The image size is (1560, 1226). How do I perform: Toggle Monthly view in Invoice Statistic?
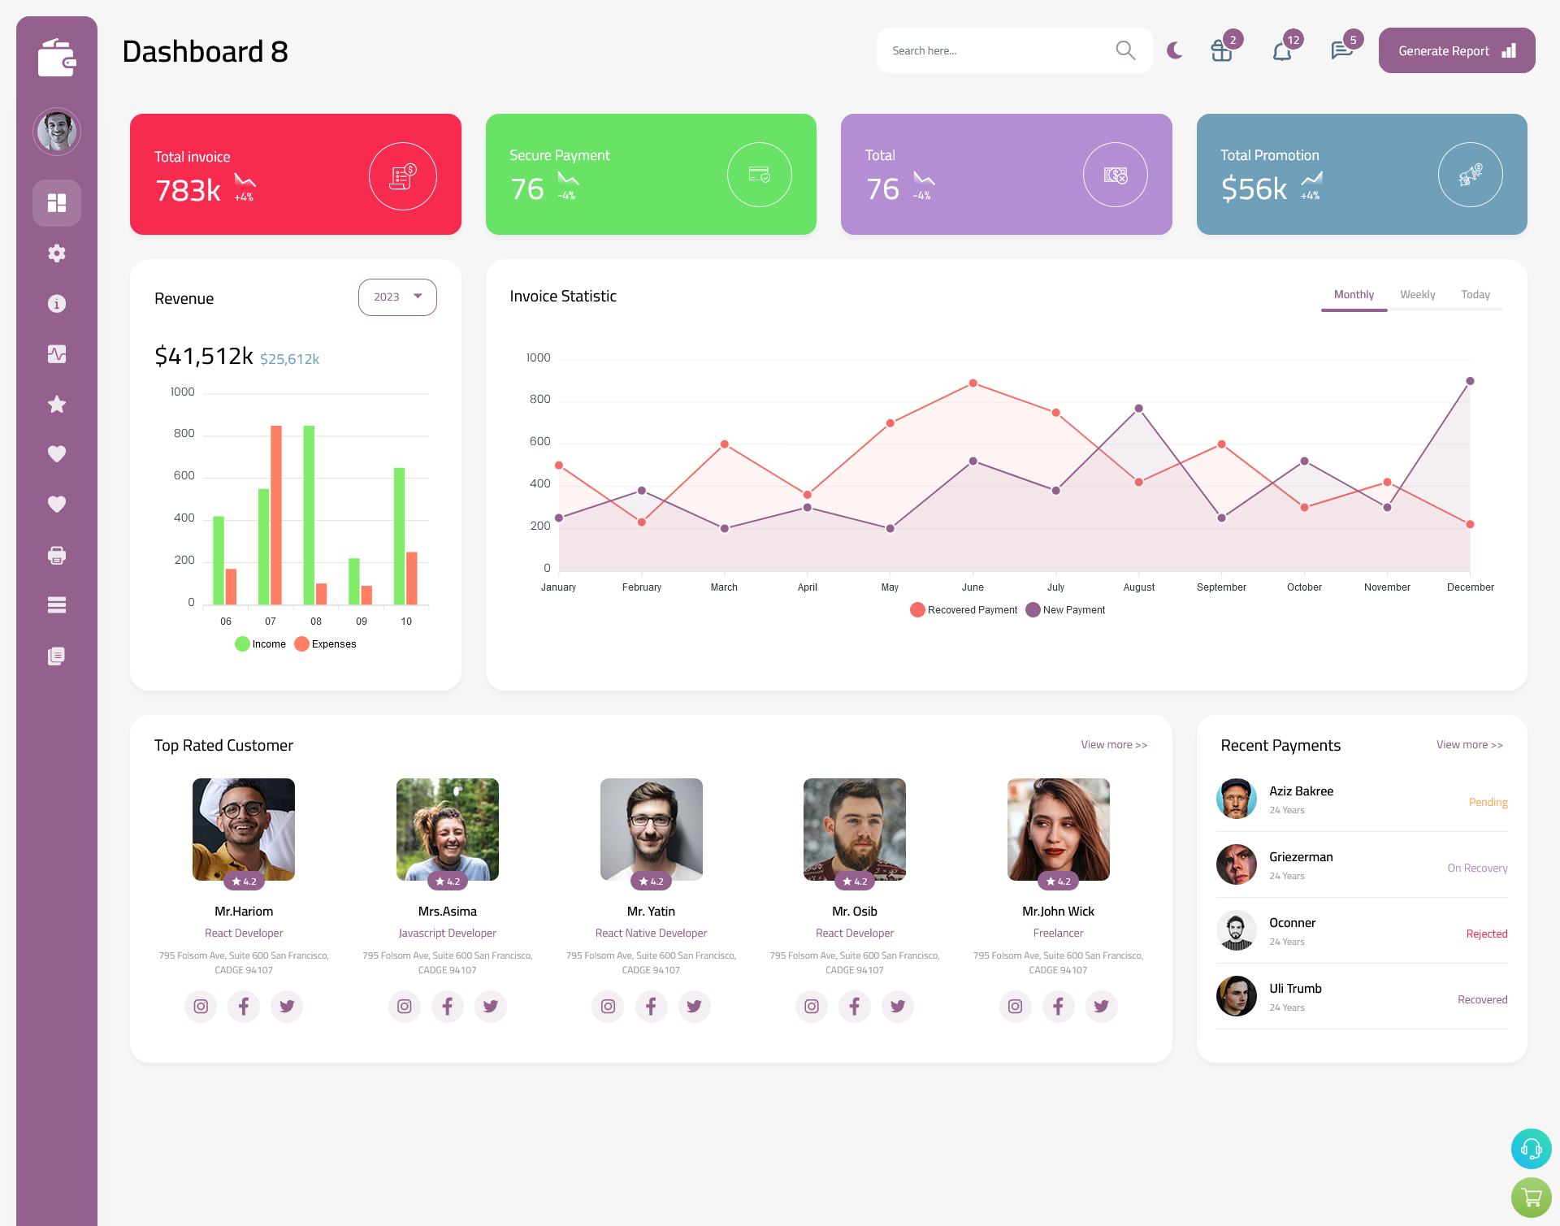tap(1354, 294)
